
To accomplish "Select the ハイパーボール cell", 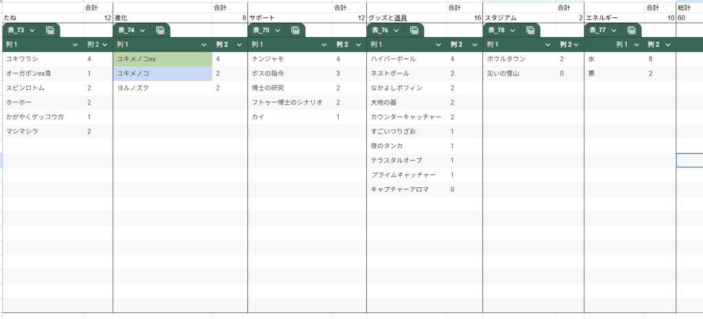I will pos(405,59).
